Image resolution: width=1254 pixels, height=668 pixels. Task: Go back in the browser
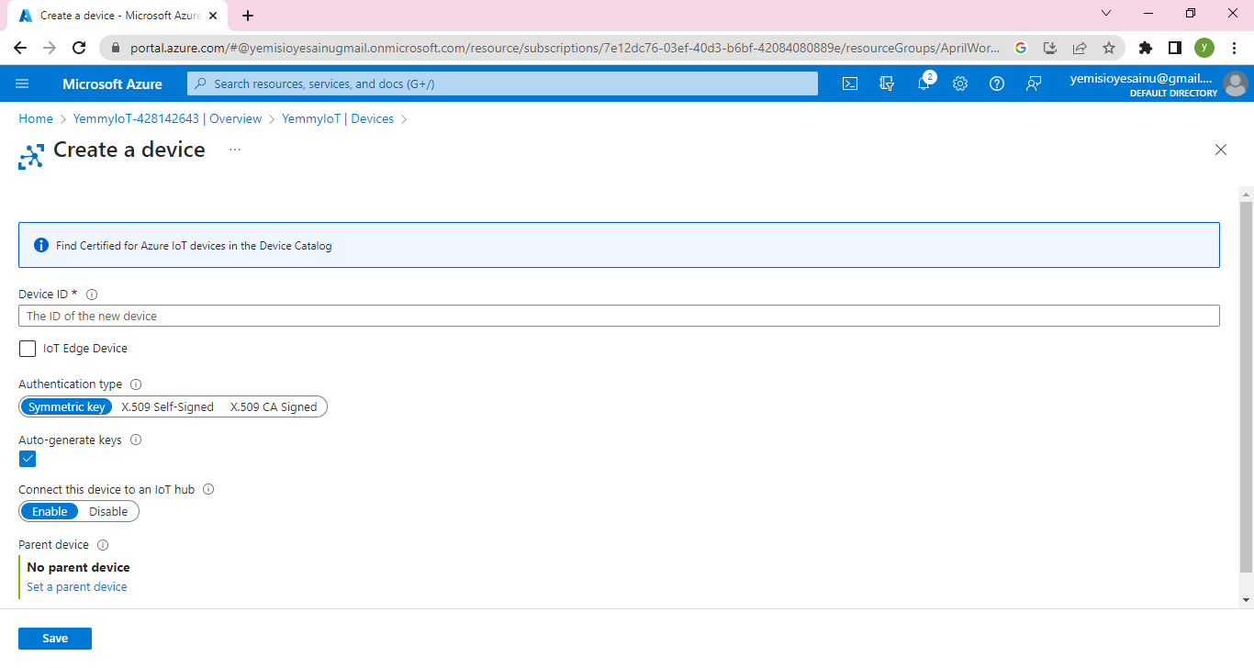pos(20,48)
